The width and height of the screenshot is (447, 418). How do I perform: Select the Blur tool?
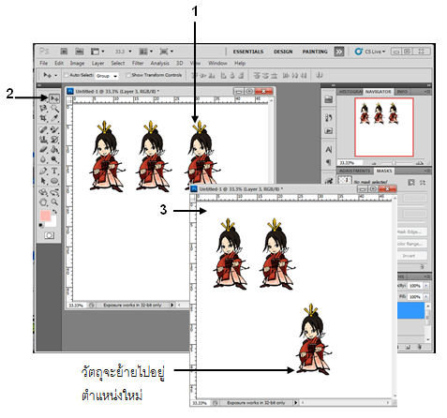pos(43,159)
